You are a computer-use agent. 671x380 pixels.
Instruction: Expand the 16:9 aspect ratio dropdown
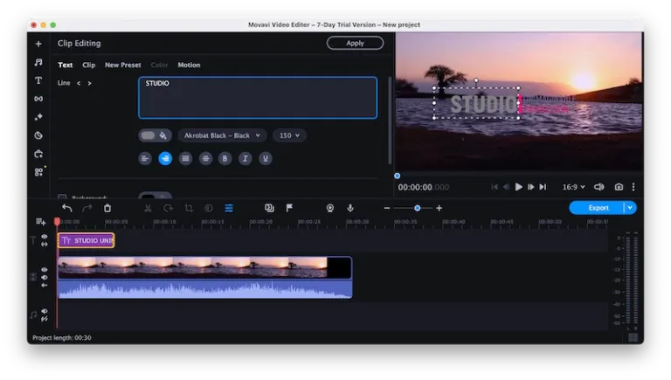(x=573, y=187)
